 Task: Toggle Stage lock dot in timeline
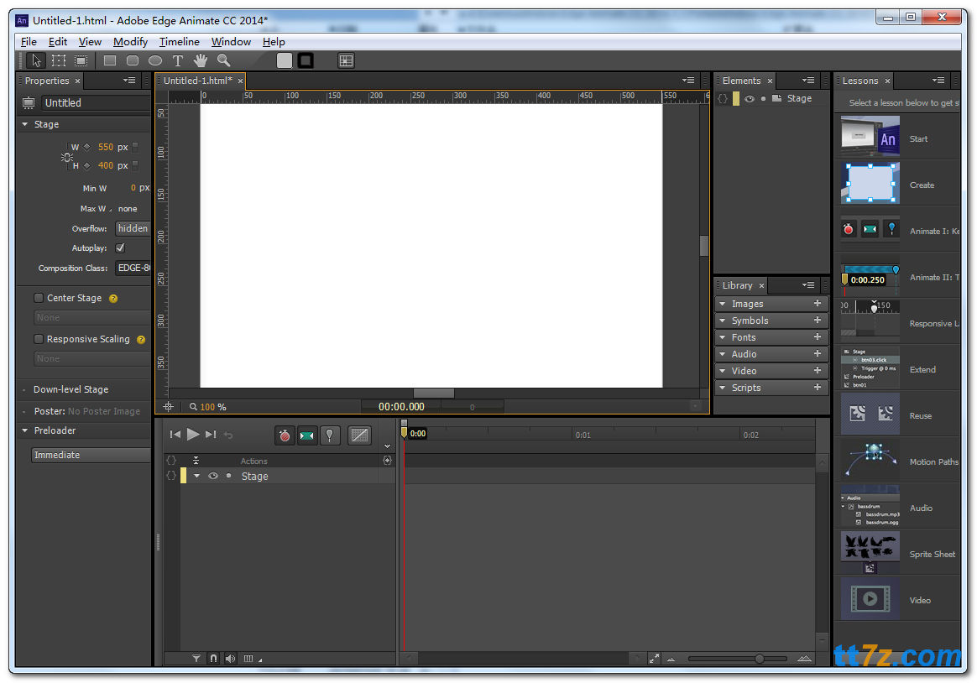tap(228, 476)
